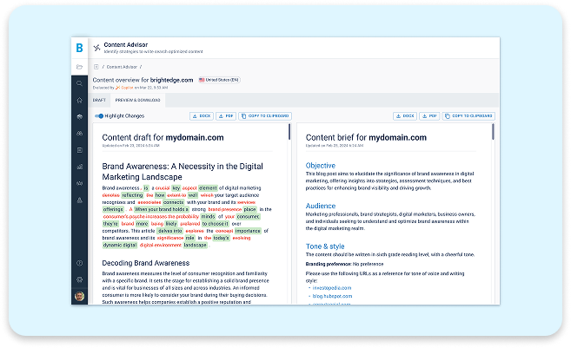Click the Audience heading in the brief

click(321, 206)
